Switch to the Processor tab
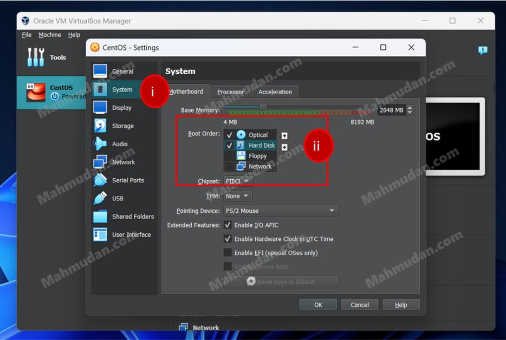The image size is (506, 340). click(x=231, y=92)
